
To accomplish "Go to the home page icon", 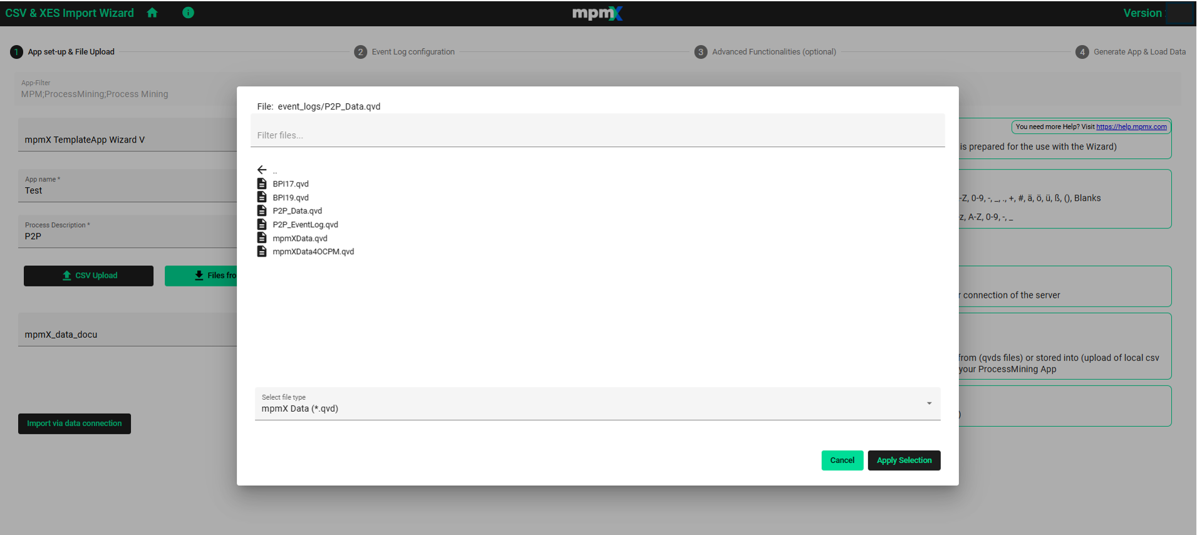I will [152, 13].
